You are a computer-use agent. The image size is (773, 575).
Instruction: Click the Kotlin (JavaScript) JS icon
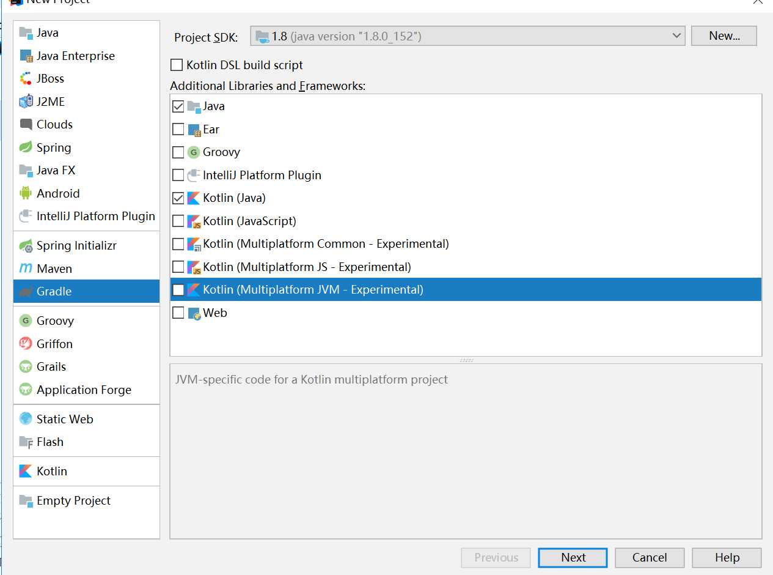click(x=194, y=221)
